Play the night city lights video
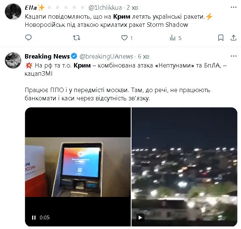241x229 pixels. pyautogui.click(x=140, y=217)
